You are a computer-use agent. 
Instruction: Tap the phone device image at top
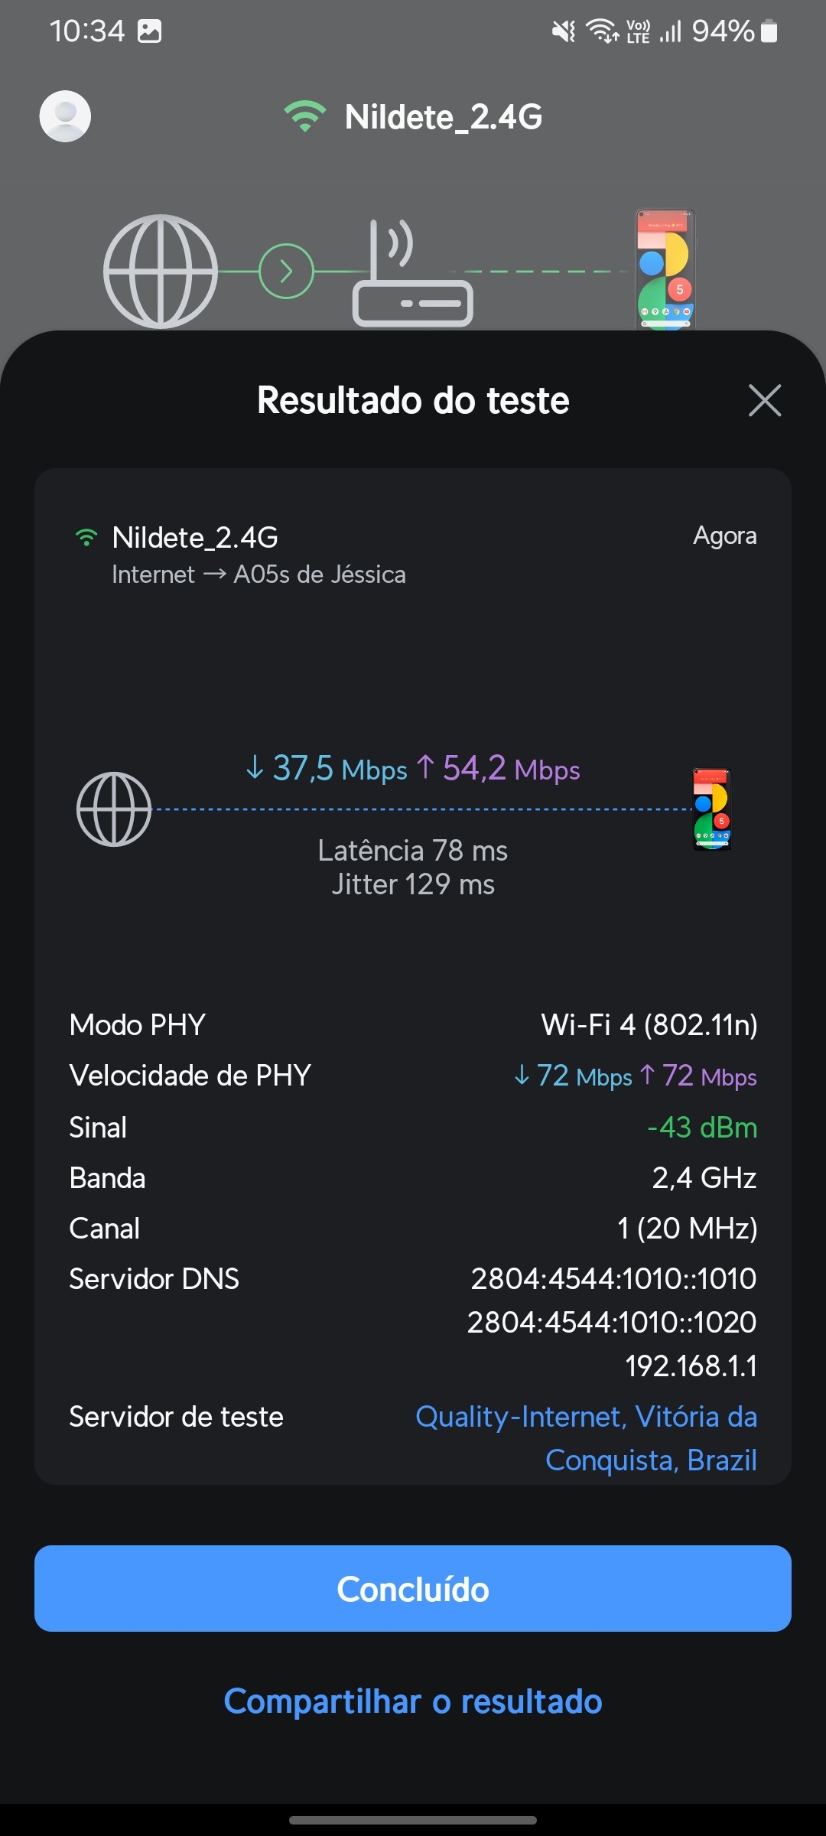pos(665,269)
